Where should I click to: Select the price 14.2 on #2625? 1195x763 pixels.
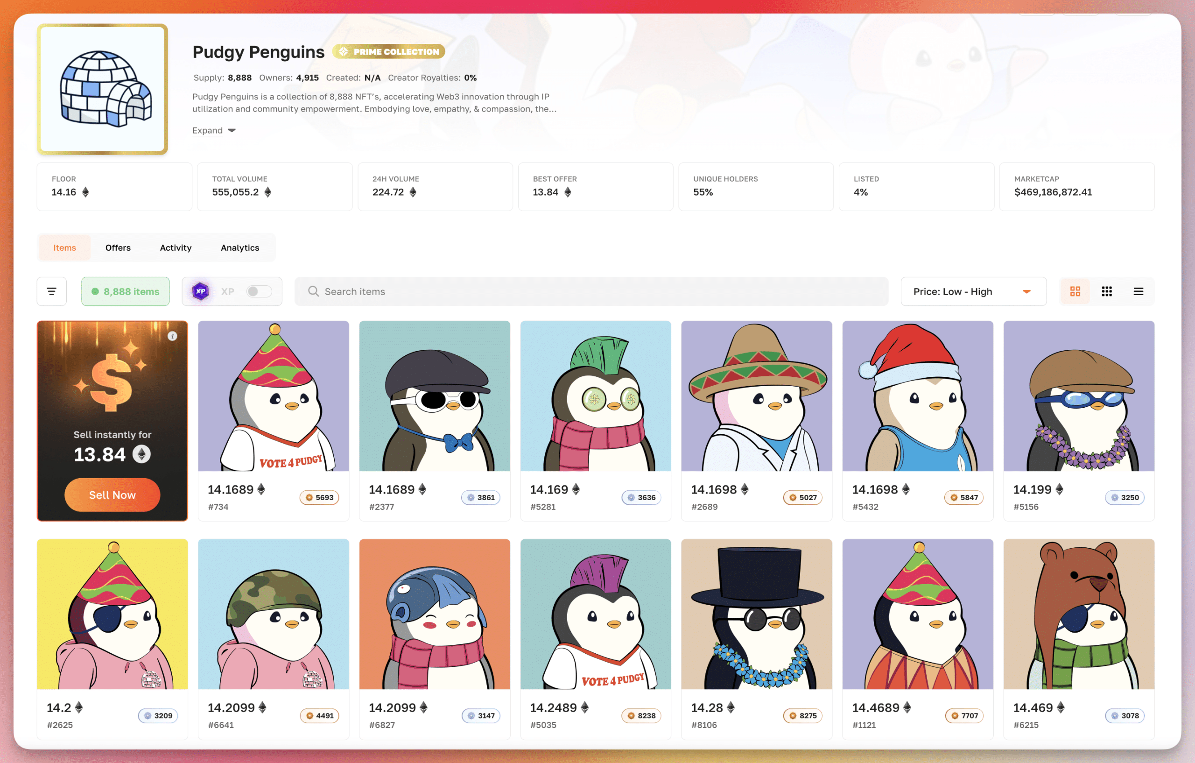click(x=59, y=708)
